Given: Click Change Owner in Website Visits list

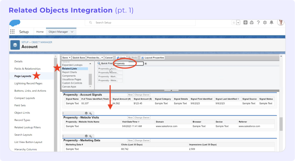Looking at the screenshot, I should click(x=142, y=118).
